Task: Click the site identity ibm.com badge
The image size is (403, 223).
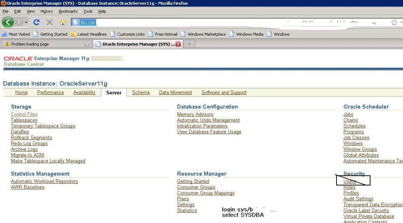Action: click(x=84, y=22)
